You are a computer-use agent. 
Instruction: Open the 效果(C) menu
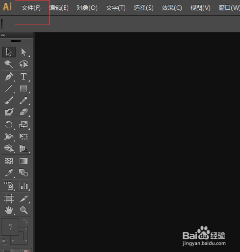coord(172,8)
